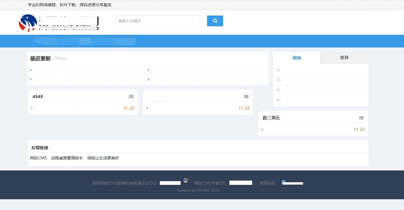This screenshot has height=210, width=404.
Task: Click the arrow marker before the first 最近更新 item
Action: [x=31, y=70]
